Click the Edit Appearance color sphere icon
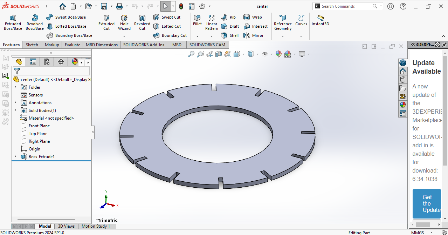This screenshot has width=448, height=235. 279,54
